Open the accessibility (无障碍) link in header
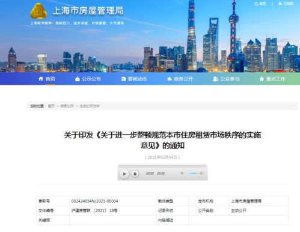The image size is (300, 232). click(x=286, y=4)
